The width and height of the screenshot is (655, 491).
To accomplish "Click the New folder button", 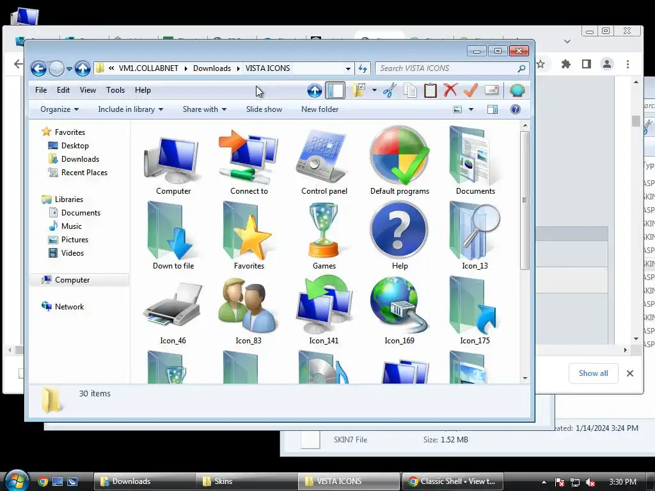I will (x=320, y=109).
